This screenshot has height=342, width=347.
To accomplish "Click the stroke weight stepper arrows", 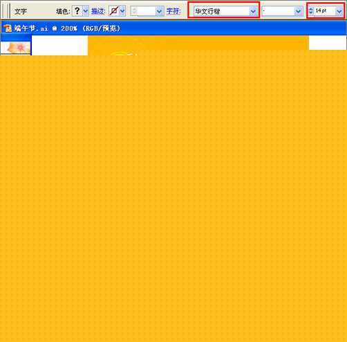I will click(x=134, y=11).
